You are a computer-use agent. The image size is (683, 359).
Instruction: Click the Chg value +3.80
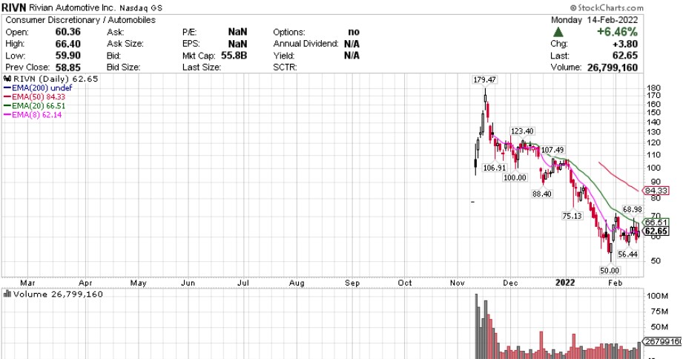click(624, 44)
